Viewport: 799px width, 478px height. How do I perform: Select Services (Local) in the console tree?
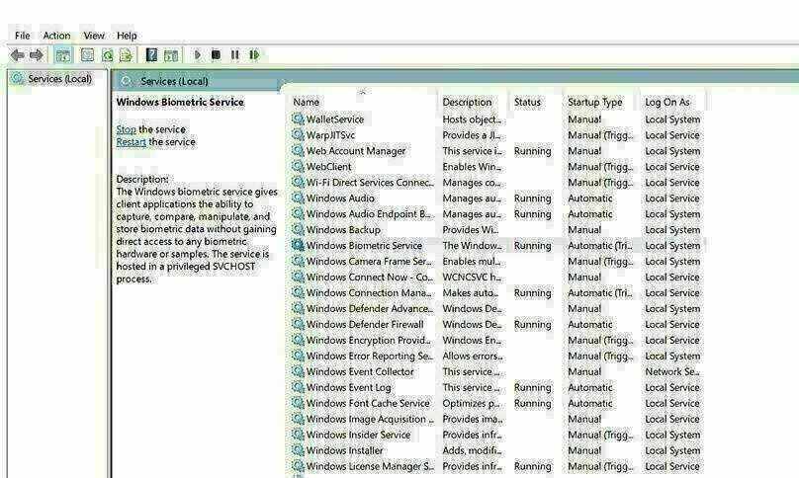59,79
